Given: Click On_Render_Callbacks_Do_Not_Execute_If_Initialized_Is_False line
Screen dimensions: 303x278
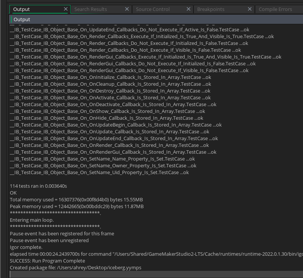Looking at the screenshot, I should (129, 43).
